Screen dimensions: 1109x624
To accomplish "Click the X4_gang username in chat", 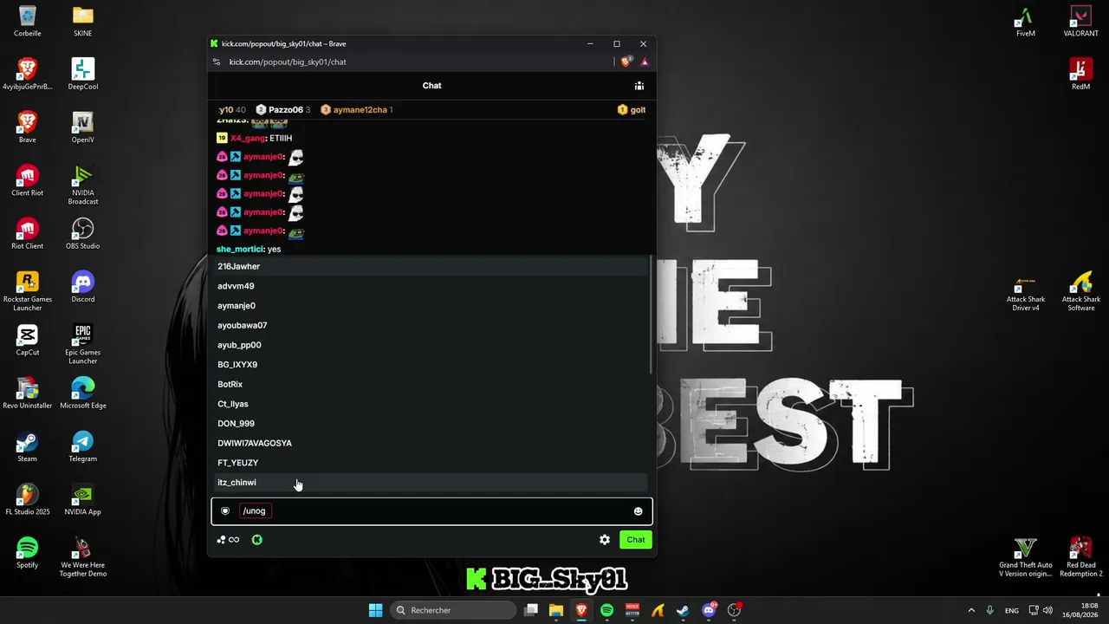I will click(248, 139).
